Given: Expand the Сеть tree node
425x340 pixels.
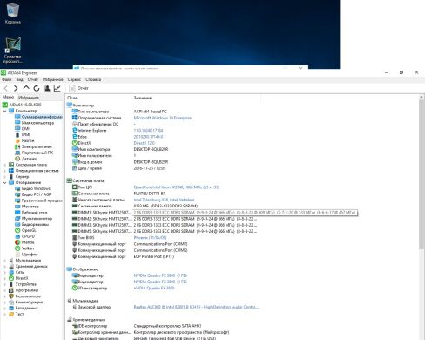Looking at the screenshot, I should [x=4, y=272].
